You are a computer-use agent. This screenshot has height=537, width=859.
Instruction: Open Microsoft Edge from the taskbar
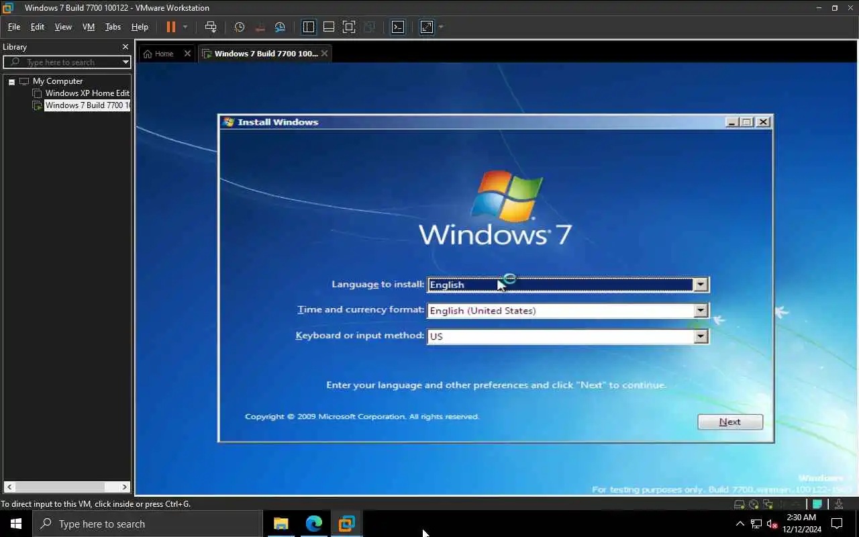tap(313, 524)
